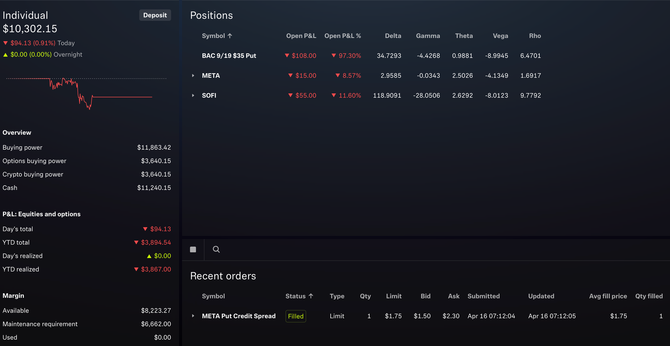
Task: Click BAC open P&L $108.00
Action: point(300,56)
